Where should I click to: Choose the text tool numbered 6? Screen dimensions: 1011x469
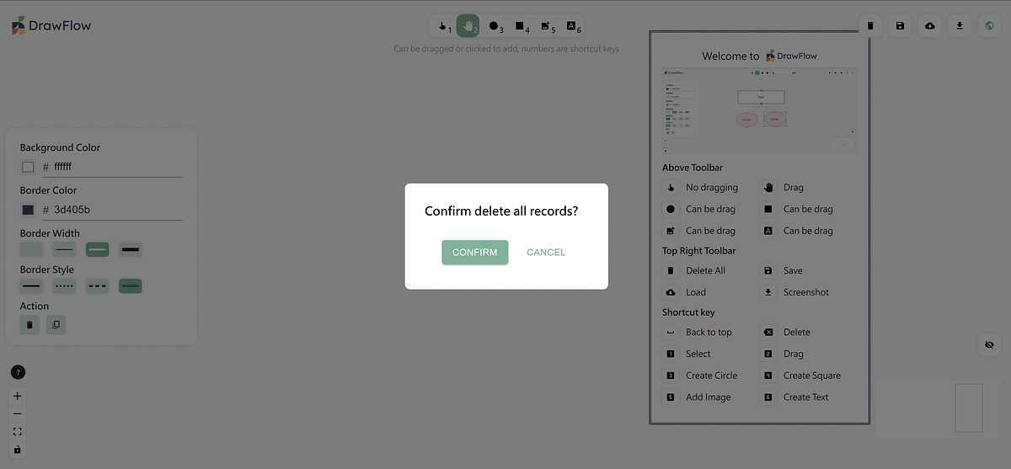[x=572, y=26]
